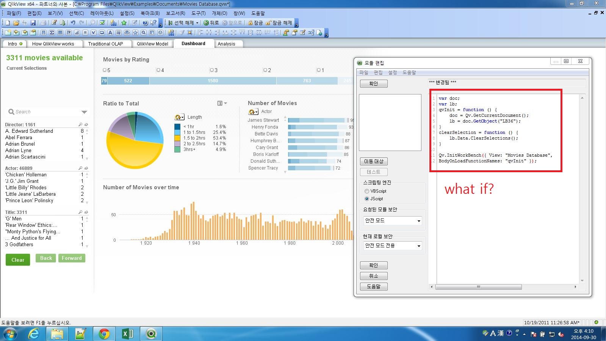The image size is (606, 341).
Task: Open the dropdown arrow beside 선택 해제
Action: (x=197, y=23)
